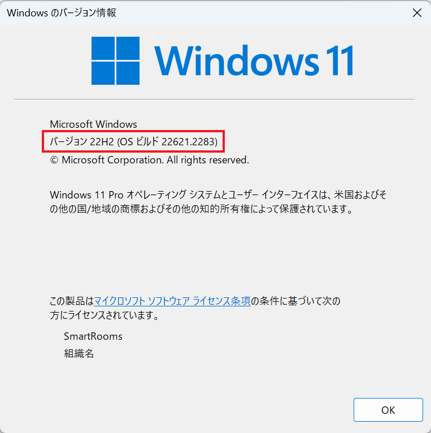Screen dimensions: 431x433
Task: Click the OK button
Action: tap(388, 410)
